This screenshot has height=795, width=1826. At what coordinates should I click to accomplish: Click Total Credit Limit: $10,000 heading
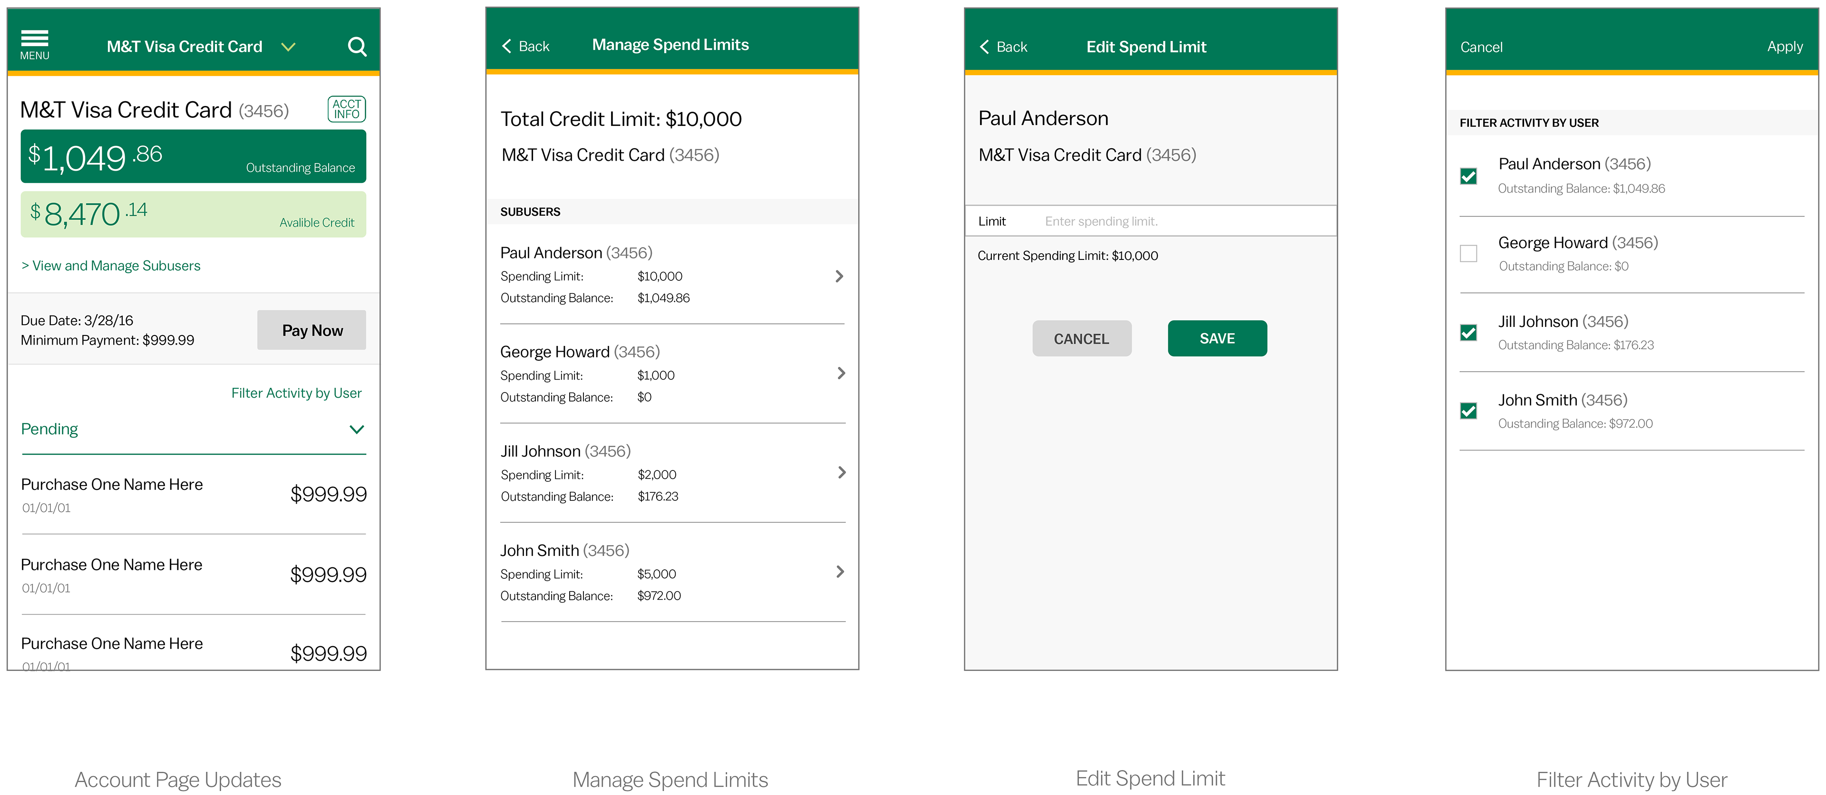(621, 119)
